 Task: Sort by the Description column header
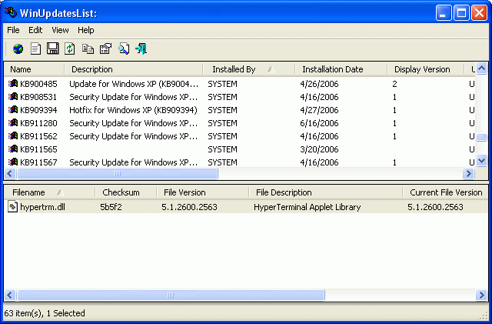[x=134, y=69]
